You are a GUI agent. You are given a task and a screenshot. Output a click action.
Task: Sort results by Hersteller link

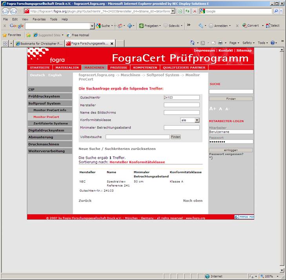click(x=119, y=162)
